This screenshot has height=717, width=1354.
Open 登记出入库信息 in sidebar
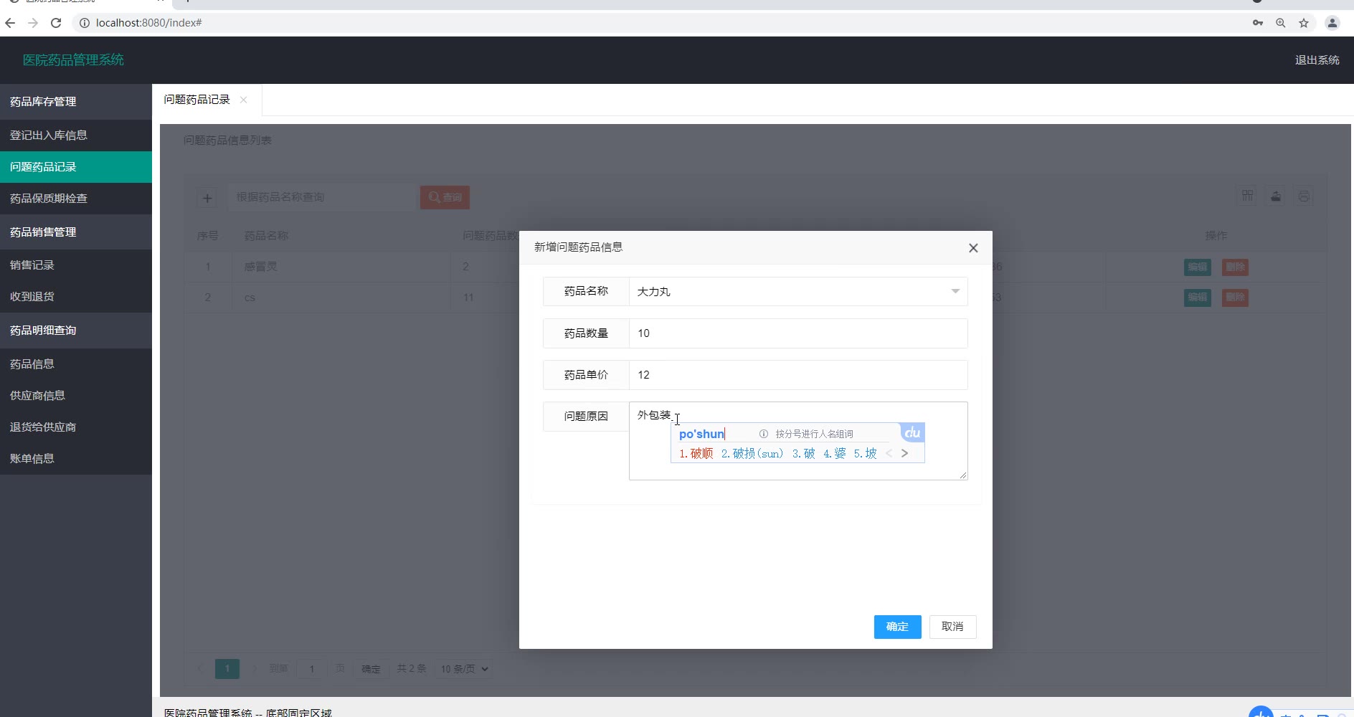coord(76,136)
